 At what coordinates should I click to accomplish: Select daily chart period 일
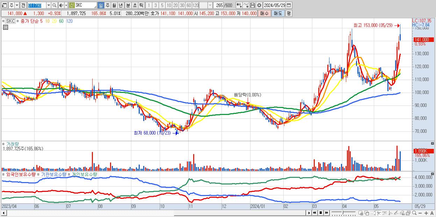pyautogui.click(x=101, y=5)
